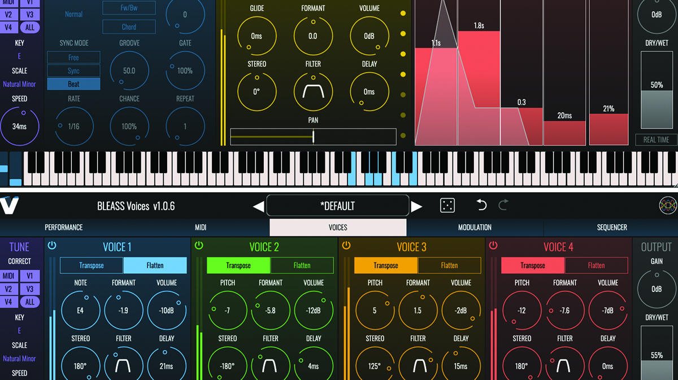The width and height of the screenshot is (678, 380).
Task: Click Voice 2 PITCH -7 knob
Action: [x=227, y=310]
